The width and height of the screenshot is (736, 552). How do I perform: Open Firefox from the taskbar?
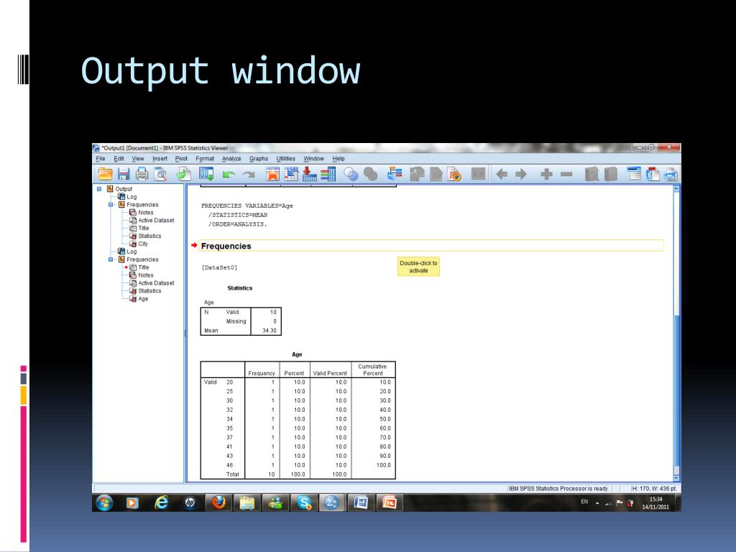(x=218, y=502)
